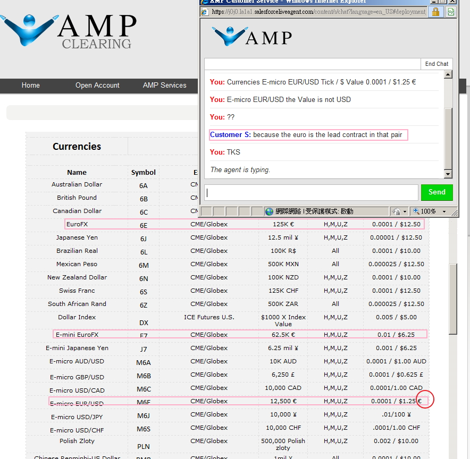Viewport: 470px width, 459px height.
Task: Click the 'You: TKS' chat message
Action: click(225, 152)
